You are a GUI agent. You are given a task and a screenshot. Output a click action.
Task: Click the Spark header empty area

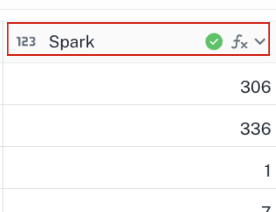point(150,42)
